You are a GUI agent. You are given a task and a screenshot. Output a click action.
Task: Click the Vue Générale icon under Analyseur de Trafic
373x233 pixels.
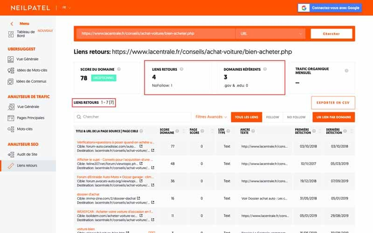[11, 107]
